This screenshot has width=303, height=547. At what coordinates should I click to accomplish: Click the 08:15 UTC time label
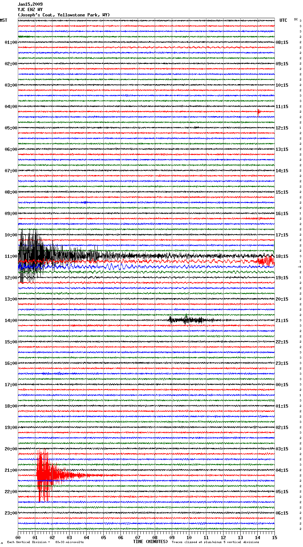pyautogui.click(x=282, y=42)
